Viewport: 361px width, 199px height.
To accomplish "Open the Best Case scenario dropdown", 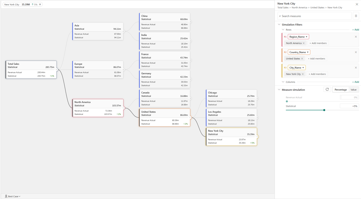I will pos(13,196).
